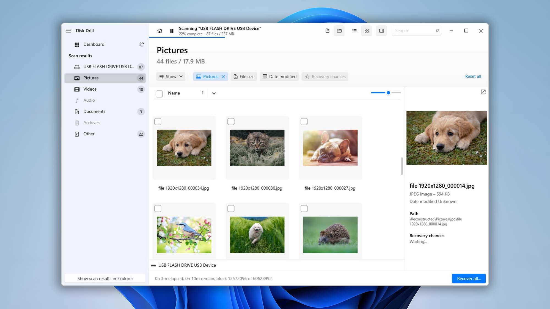
Task: Select the new file recovery icon
Action: (327, 30)
